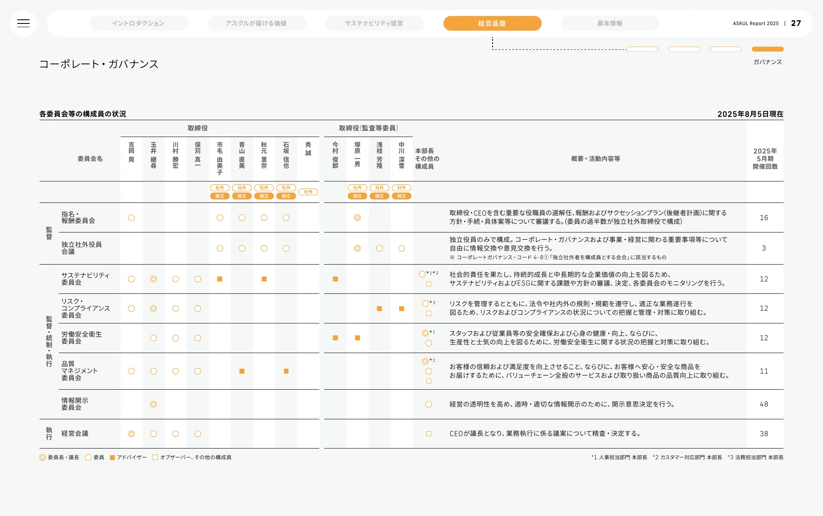Click the サステナビリティ委員会 row label
Image resolution: width=823 pixels, height=516 pixels.
pyautogui.click(x=86, y=279)
